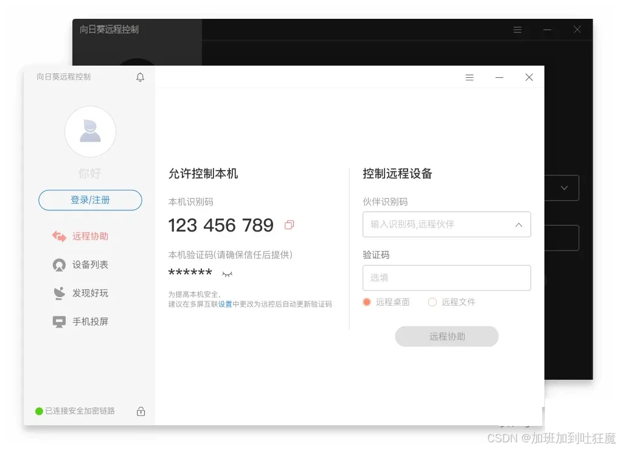
Task: Click the 已连接安全加密链路 status text
Action: point(80,411)
